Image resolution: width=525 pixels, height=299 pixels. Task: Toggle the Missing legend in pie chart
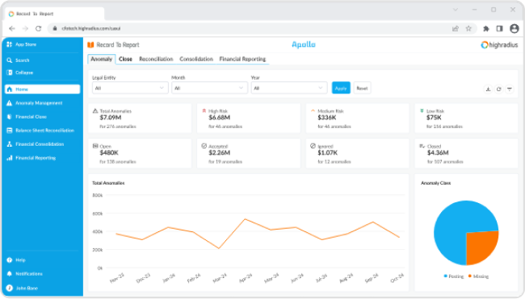pos(478,276)
